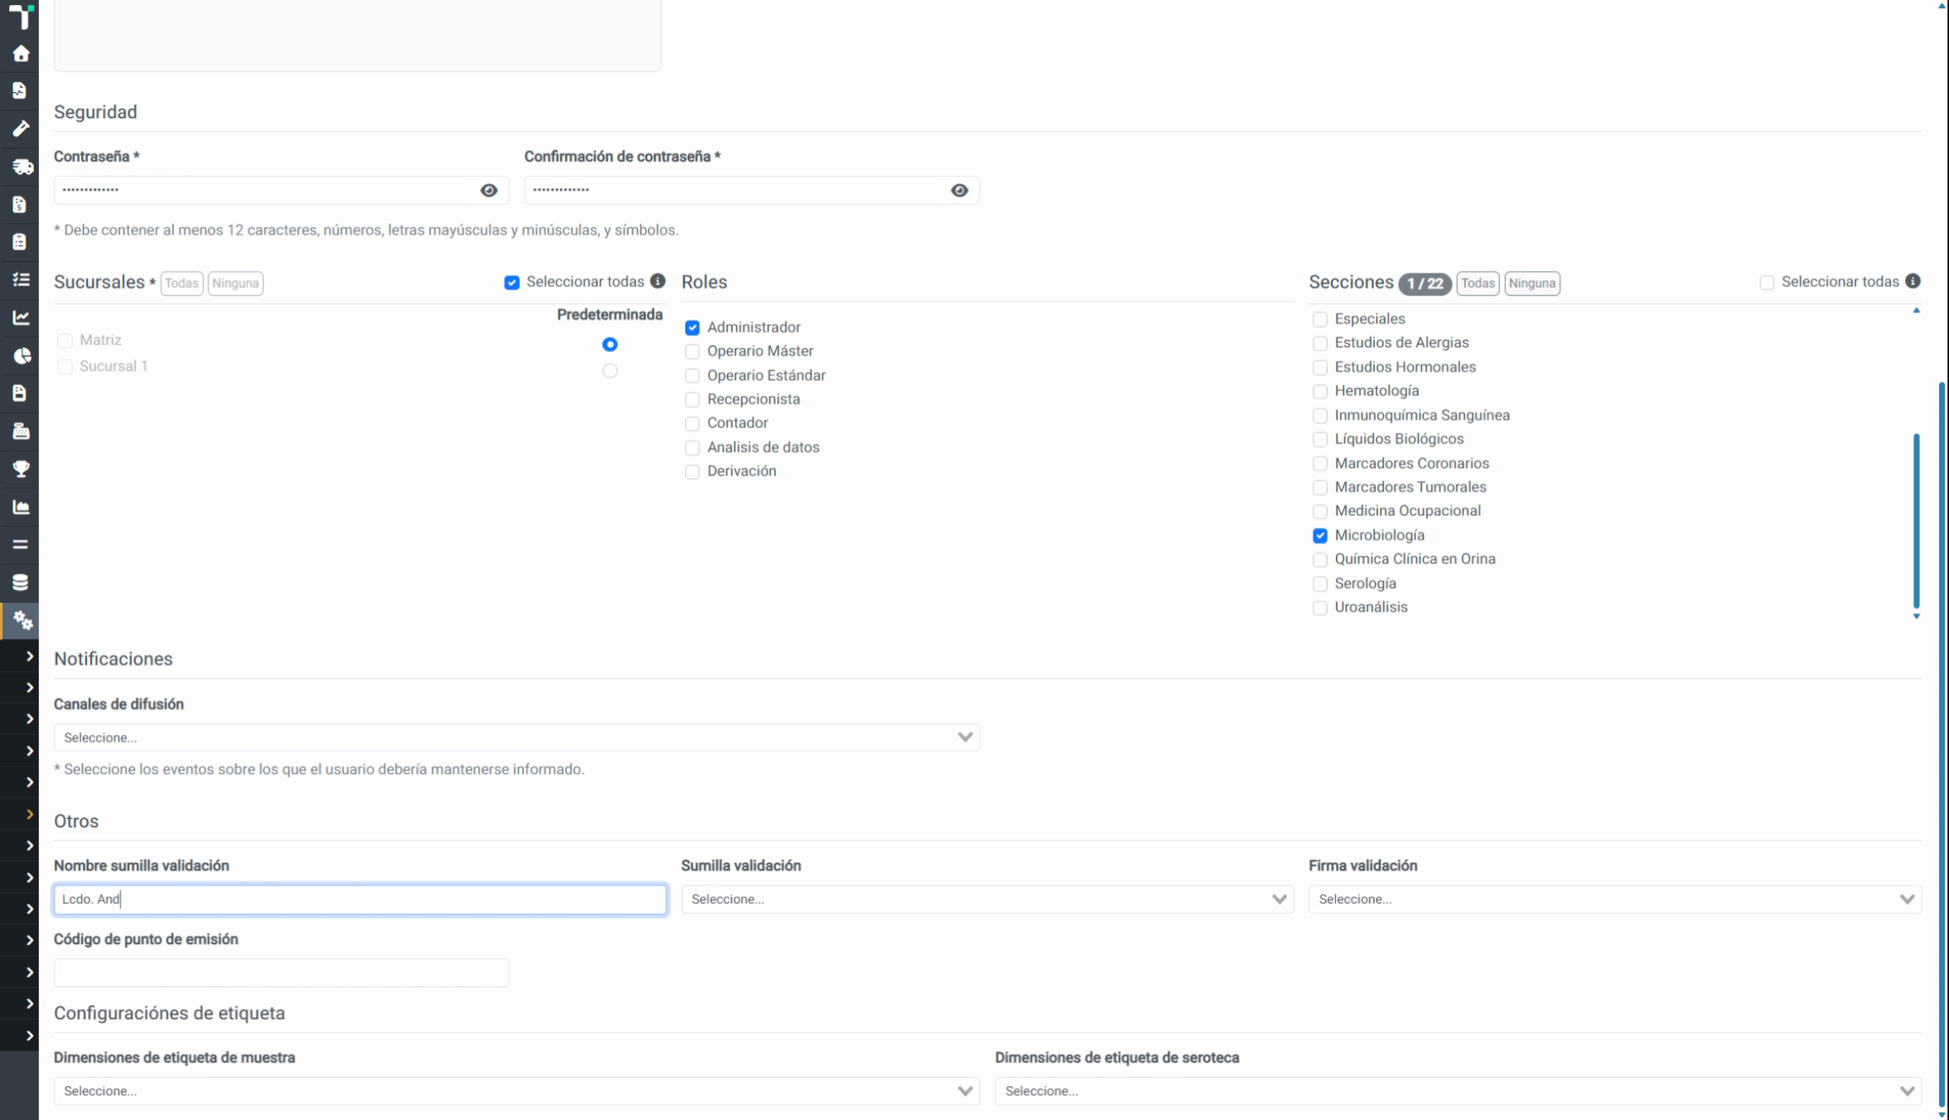Click Todas button next to Secciones
The image size is (1949, 1120).
pos(1478,283)
